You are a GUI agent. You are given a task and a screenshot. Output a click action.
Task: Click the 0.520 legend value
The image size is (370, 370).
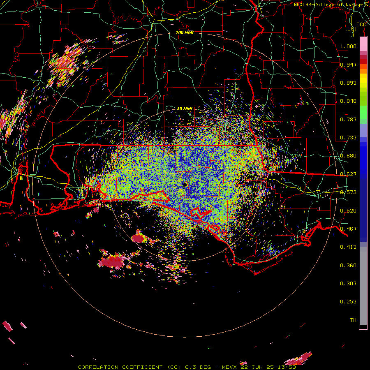pos(348,211)
